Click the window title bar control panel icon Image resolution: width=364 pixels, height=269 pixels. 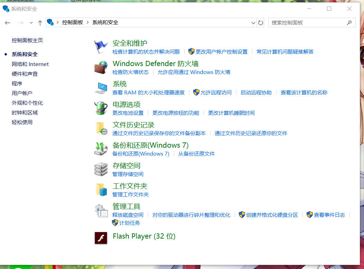(x=6, y=9)
